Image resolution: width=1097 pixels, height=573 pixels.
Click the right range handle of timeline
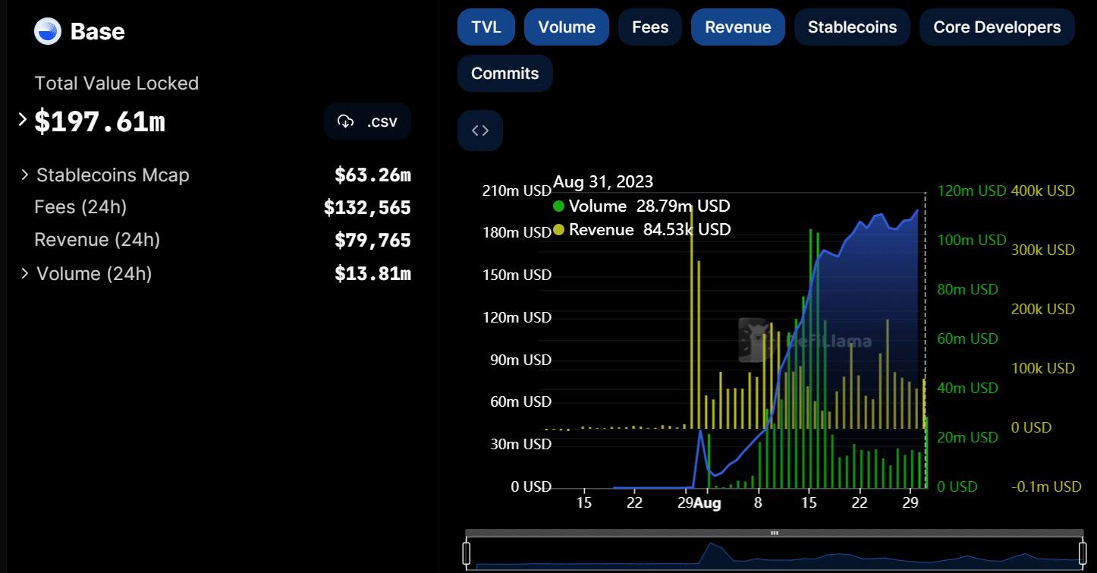(1082, 552)
